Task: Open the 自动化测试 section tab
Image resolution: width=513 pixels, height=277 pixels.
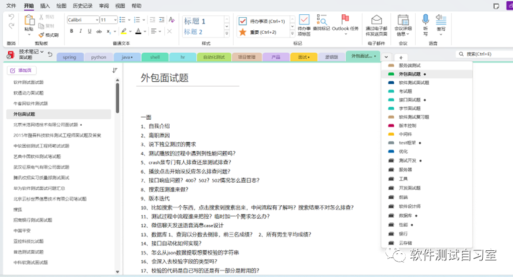Action: [214, 57]
